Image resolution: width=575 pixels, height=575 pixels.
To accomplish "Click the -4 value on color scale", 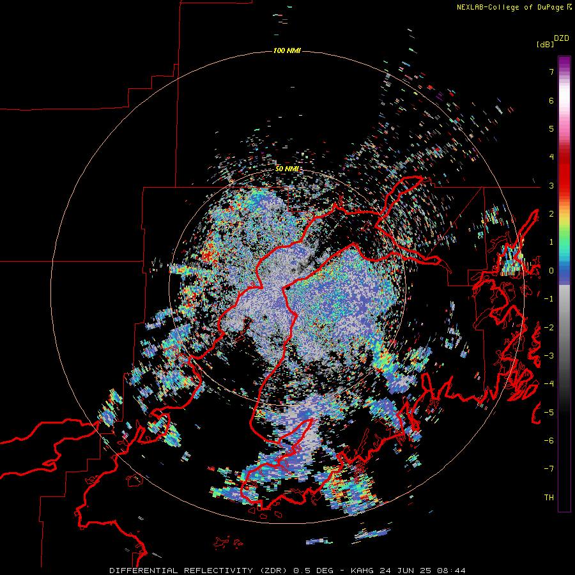I will [x=549, y=384].
